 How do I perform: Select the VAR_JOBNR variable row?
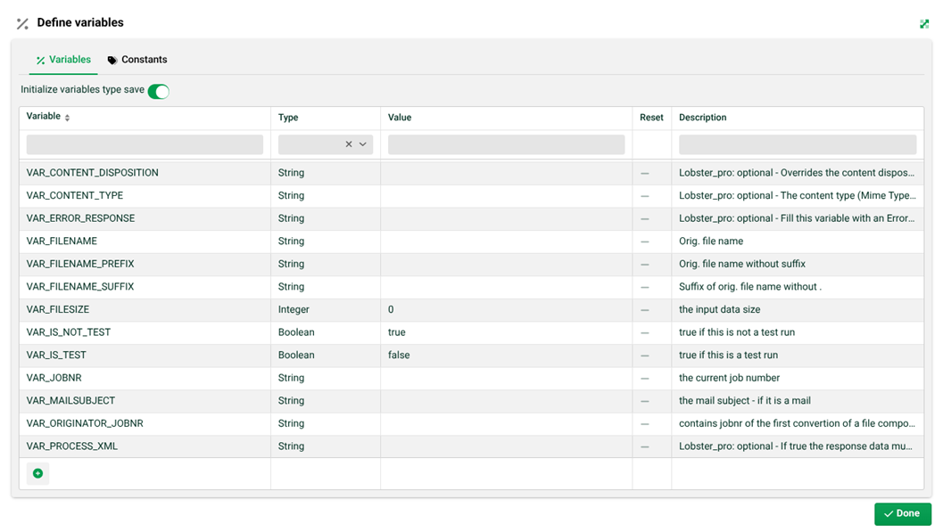point(471,379)
